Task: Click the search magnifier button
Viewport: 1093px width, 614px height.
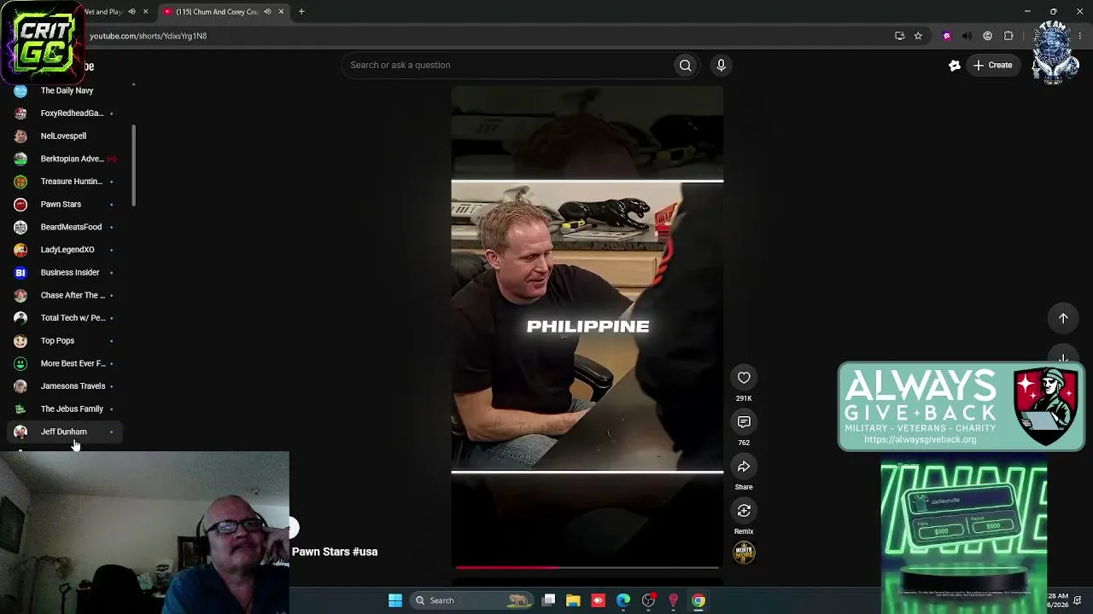Action: 685,65
